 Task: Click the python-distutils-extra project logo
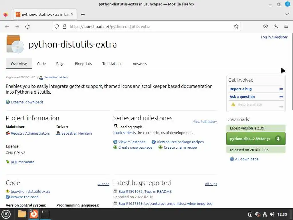[x=15, y=44]
